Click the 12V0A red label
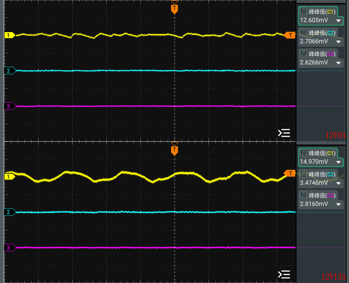The width and height of the screenshot is (349, 283). (x=336, y=135)
